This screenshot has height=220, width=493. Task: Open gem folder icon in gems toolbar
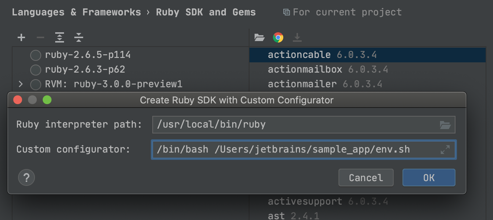[259, 37]
